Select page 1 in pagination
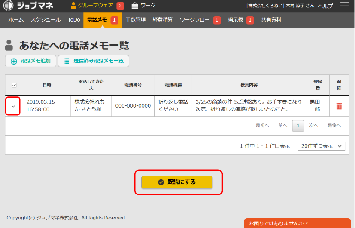This screenshot has height=228, width=355. click(x=298, y=126)
